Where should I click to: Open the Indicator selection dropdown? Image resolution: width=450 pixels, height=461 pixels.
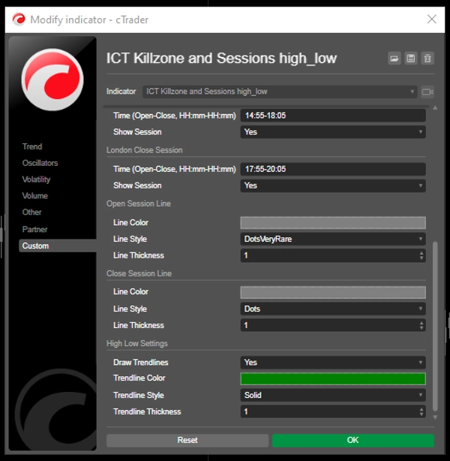coord(280,92)
